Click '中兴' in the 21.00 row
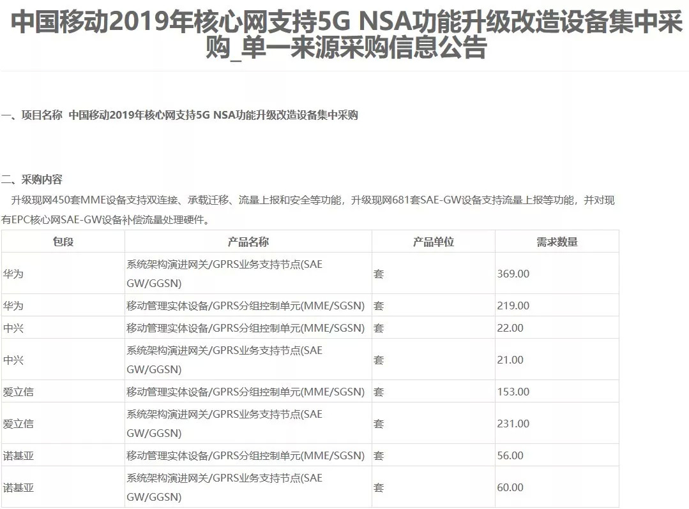The height and width of the screenshot is (509, 689). pos(13,360)
